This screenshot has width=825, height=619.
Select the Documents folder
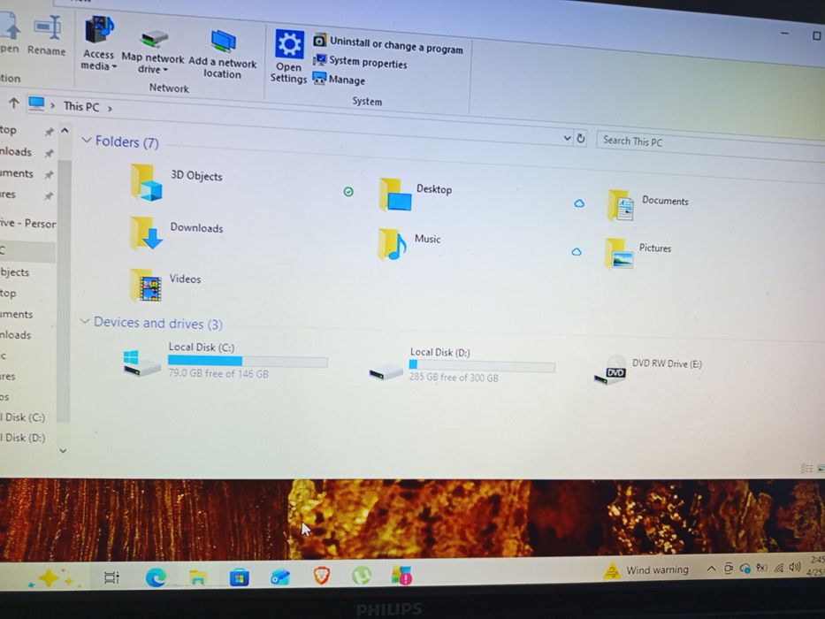click(x=647, y=205)
